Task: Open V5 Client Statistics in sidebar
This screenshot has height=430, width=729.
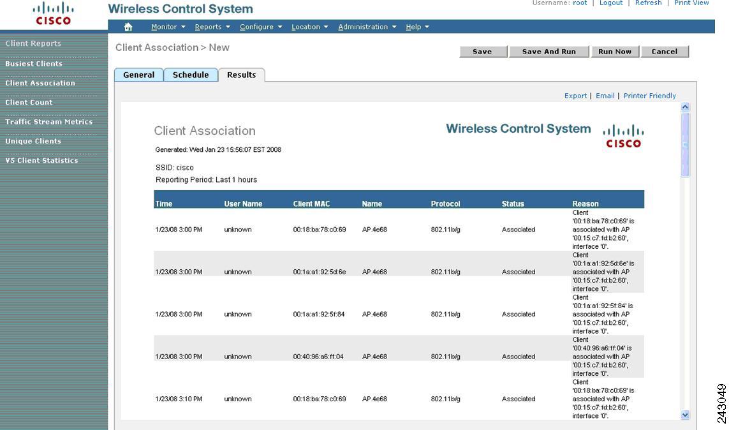Action: click(42, 161)
